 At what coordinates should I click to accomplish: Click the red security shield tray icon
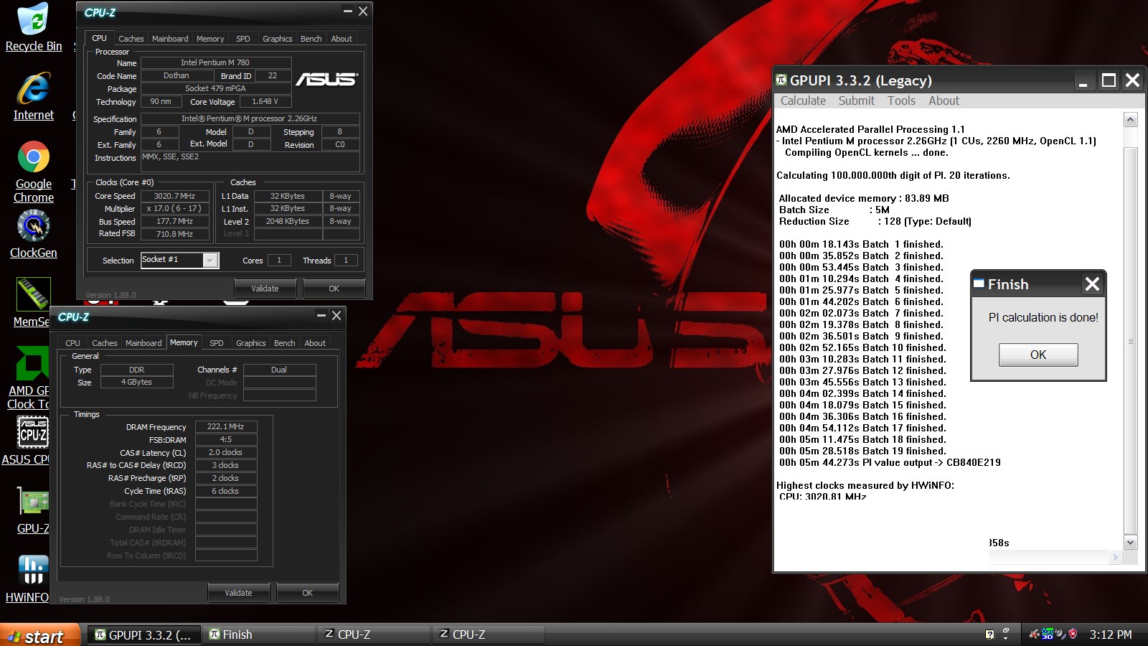click(1073, 634)
